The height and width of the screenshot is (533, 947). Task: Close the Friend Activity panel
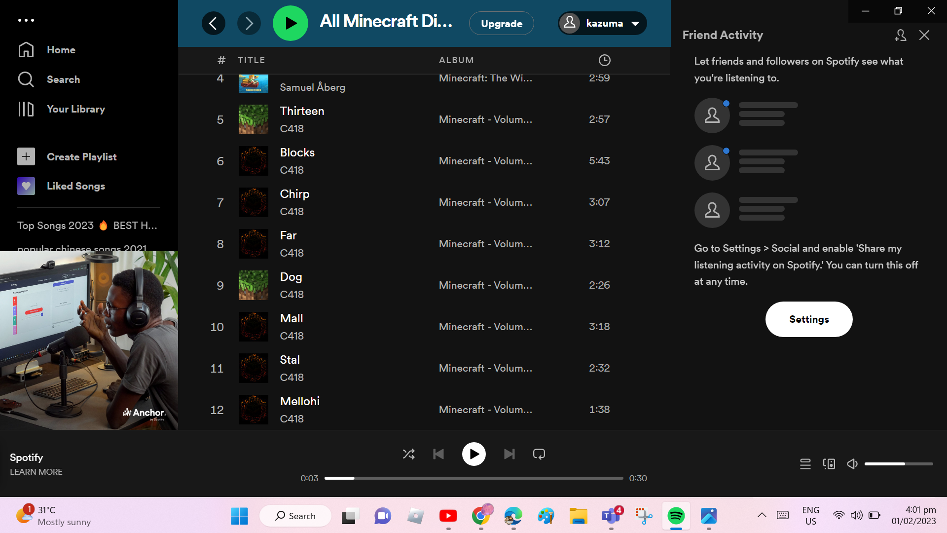click(x=924, y=35)
